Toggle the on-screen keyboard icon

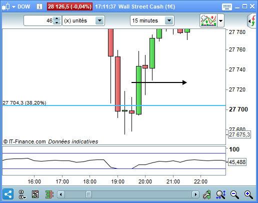point(227,7)
